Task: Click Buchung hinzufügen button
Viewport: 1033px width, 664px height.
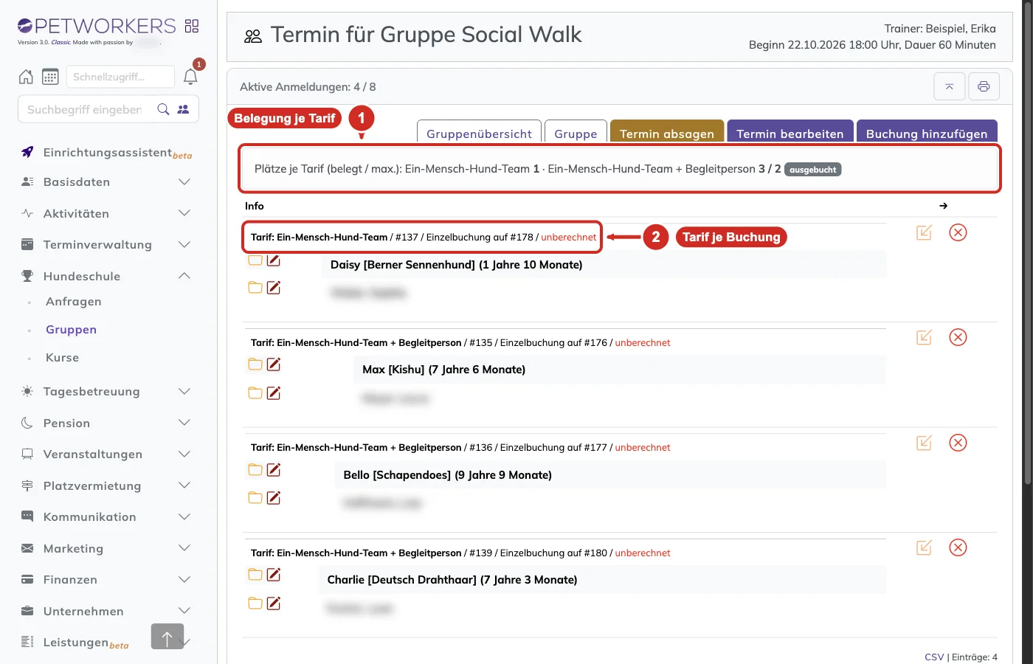Action: [x=927, y=133]
